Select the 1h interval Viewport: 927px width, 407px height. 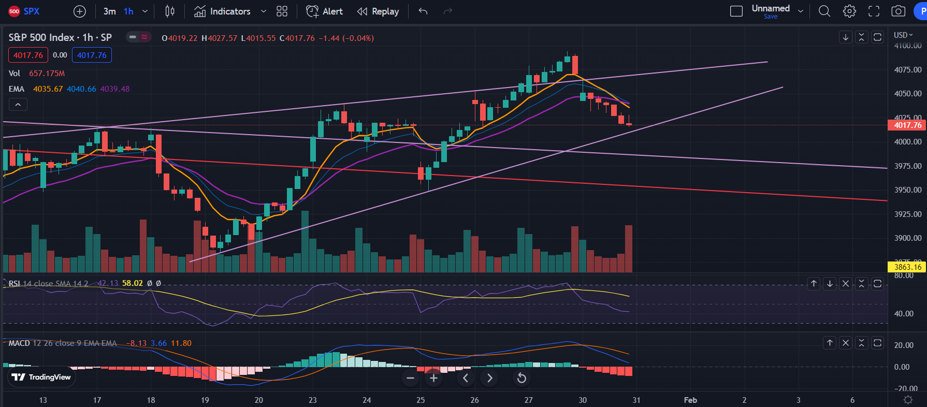pos(128,11)
